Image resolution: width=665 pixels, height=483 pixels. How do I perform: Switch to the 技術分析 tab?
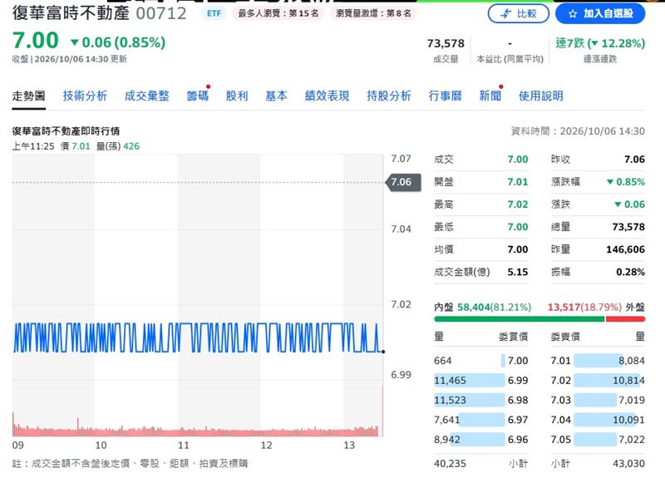coord(85,96)
